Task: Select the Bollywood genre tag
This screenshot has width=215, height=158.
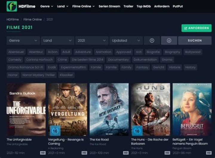Action: point(193,52)
